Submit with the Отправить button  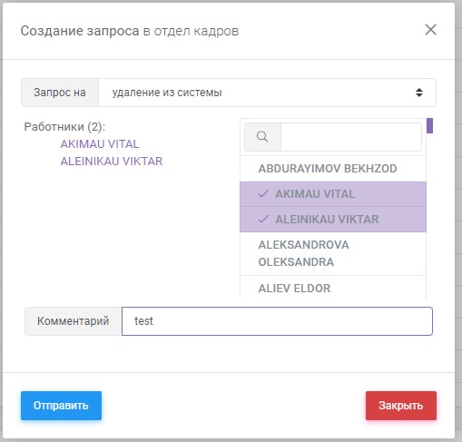coord(61,406)
